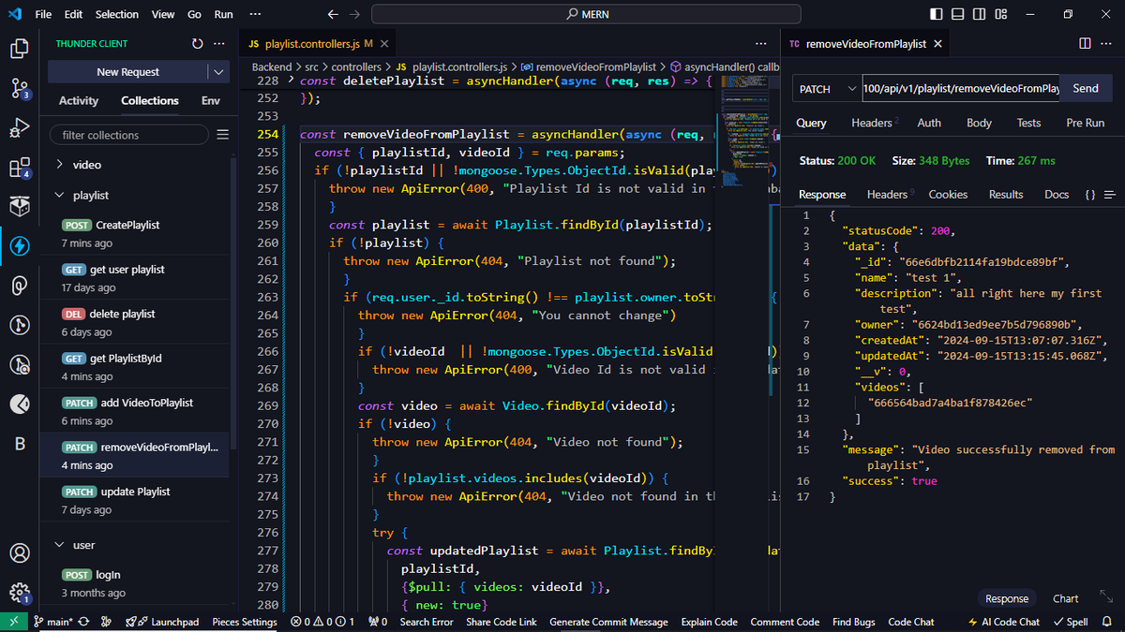This screenshot has height=632, width=1125.
Task: Open the Tests request tab
Action: point(1028,123)
